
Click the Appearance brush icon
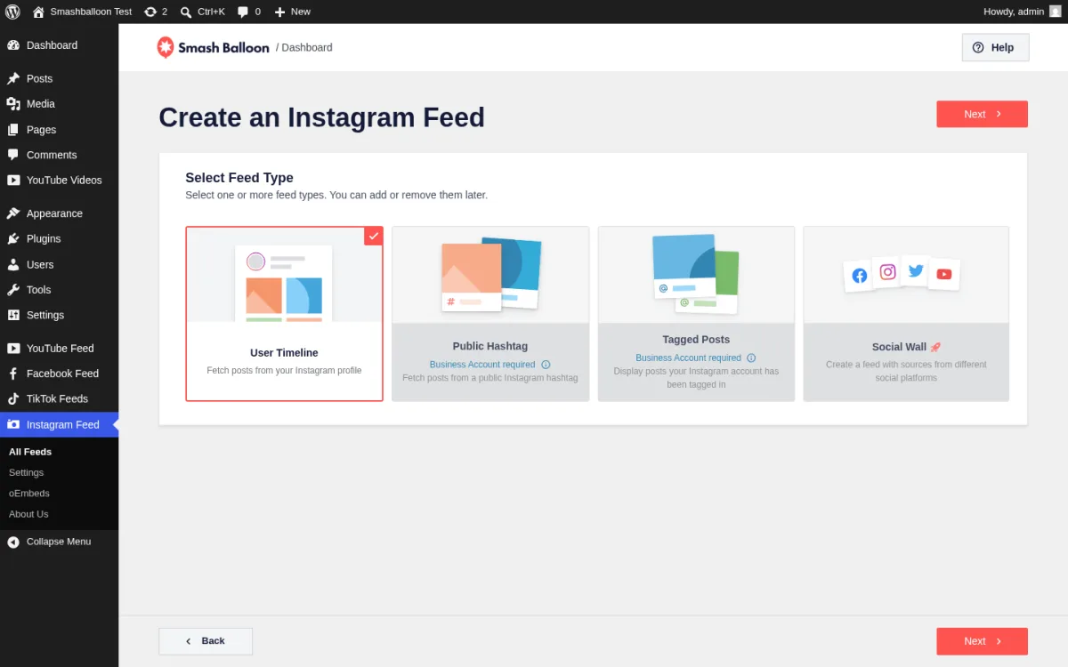[13, 213]
